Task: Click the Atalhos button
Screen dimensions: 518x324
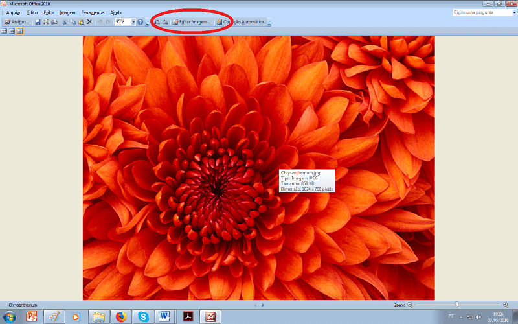Action: tap(17, 22)
